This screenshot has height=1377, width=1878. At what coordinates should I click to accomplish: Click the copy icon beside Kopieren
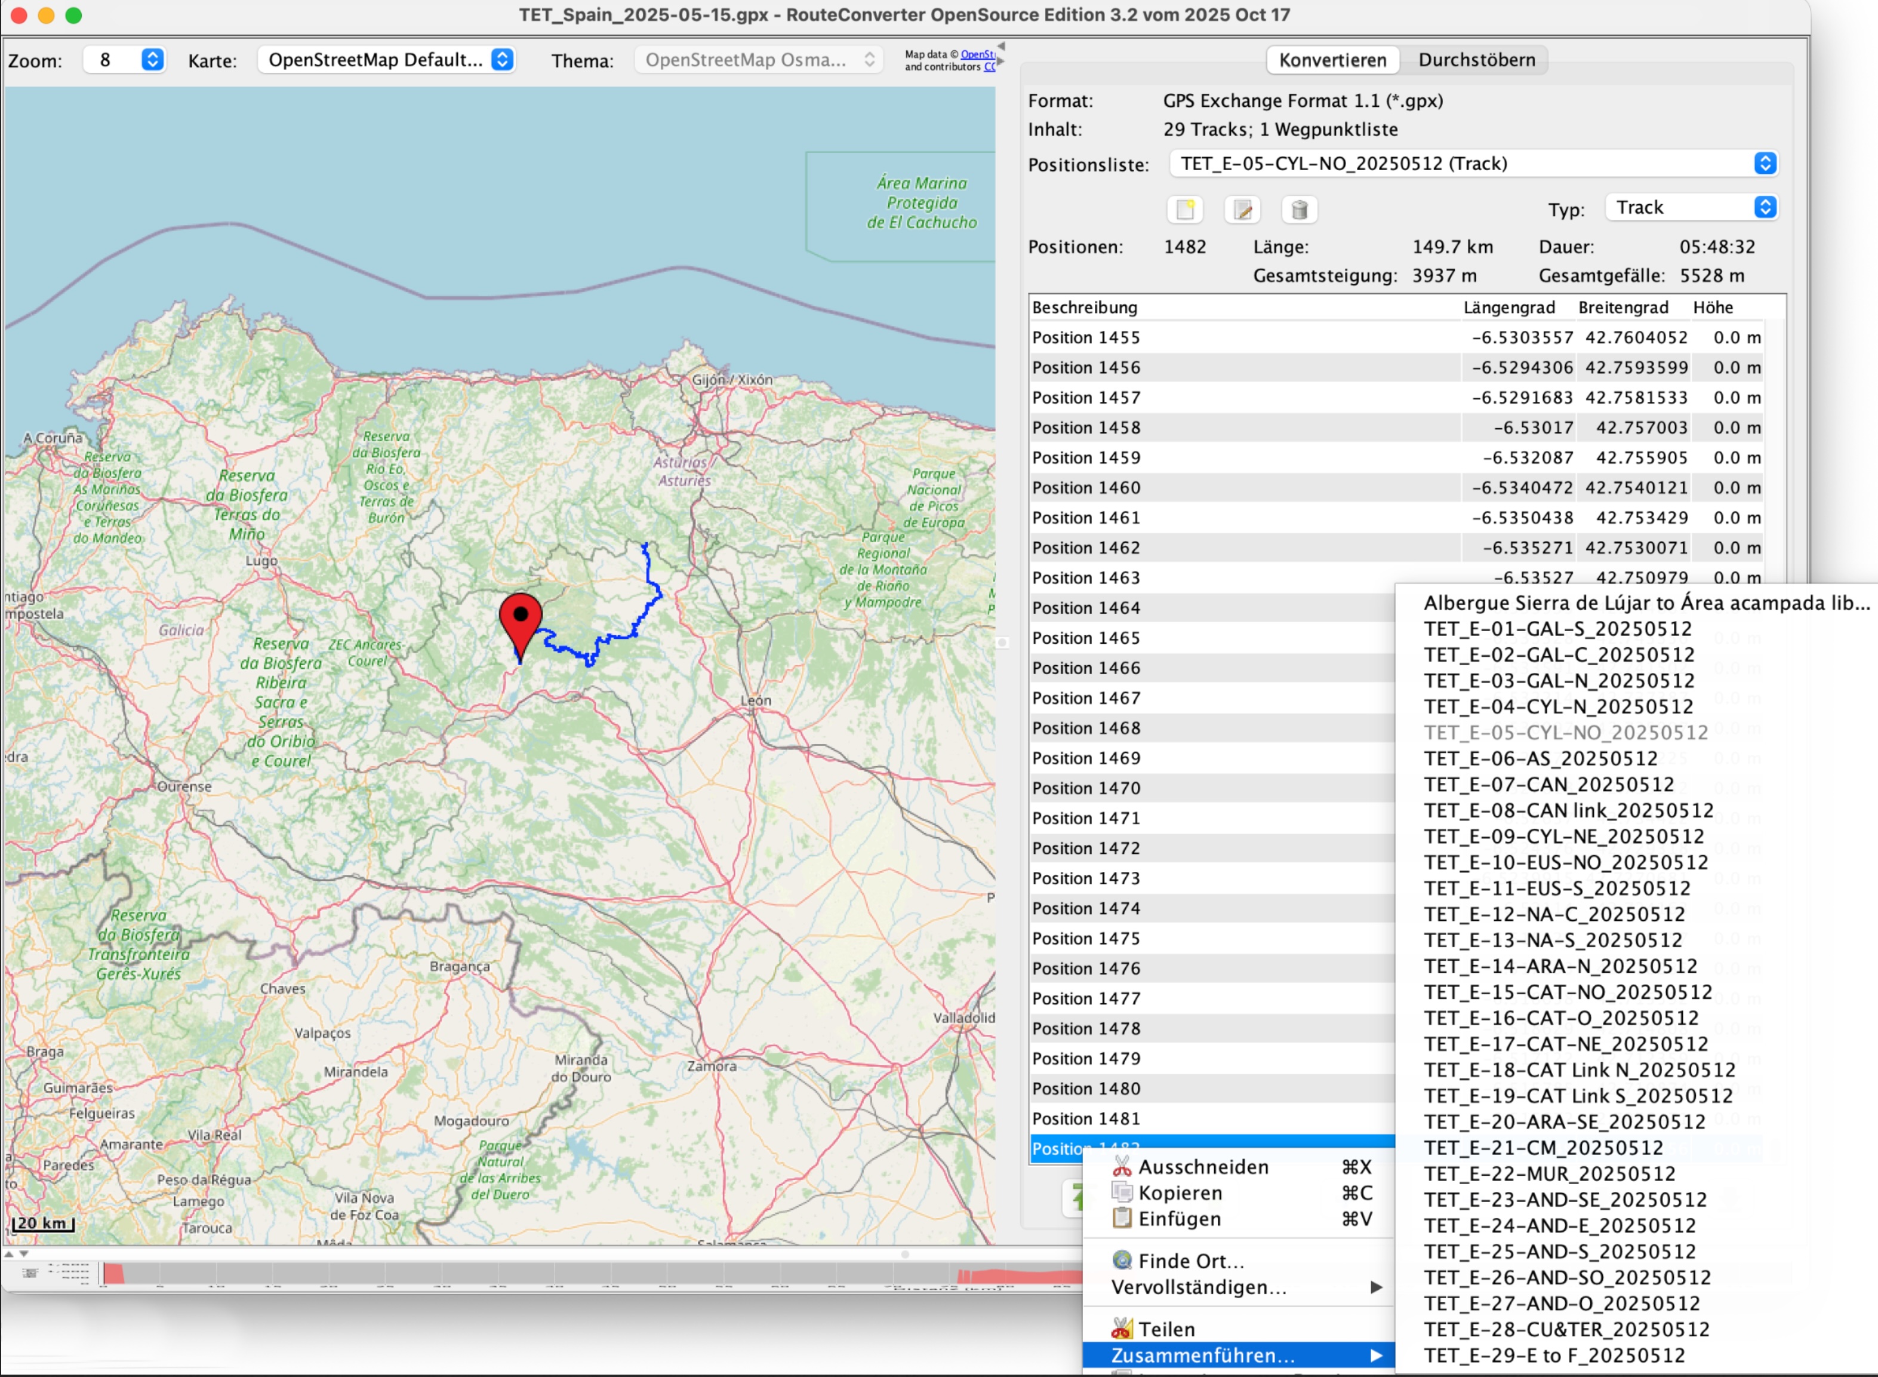click(1122, 1192)
